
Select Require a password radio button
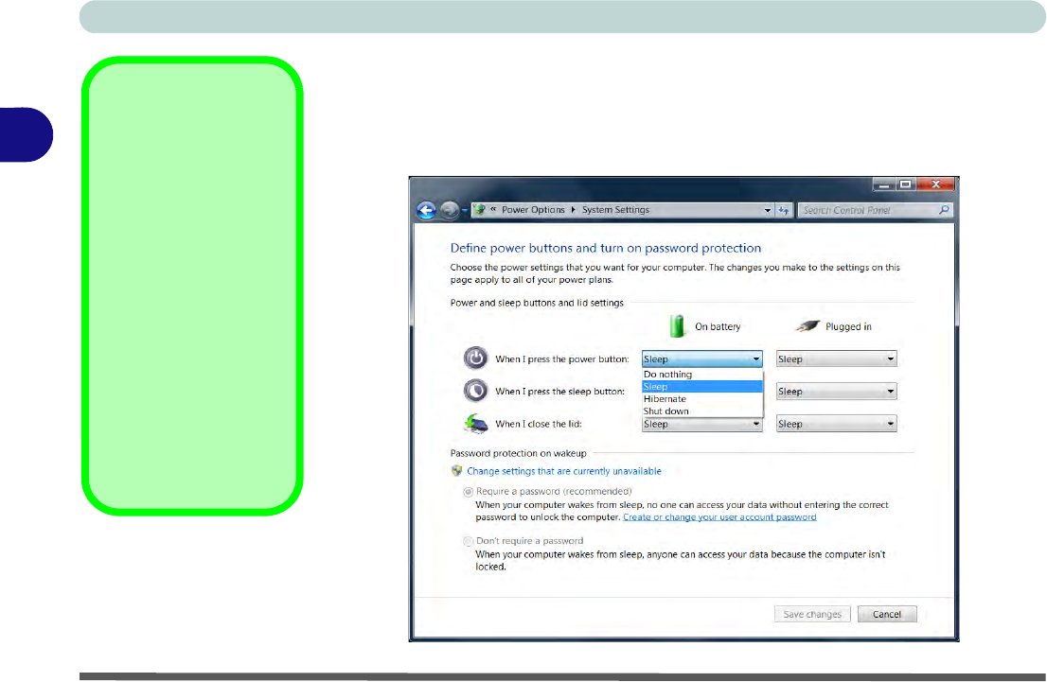click(468, 492)
